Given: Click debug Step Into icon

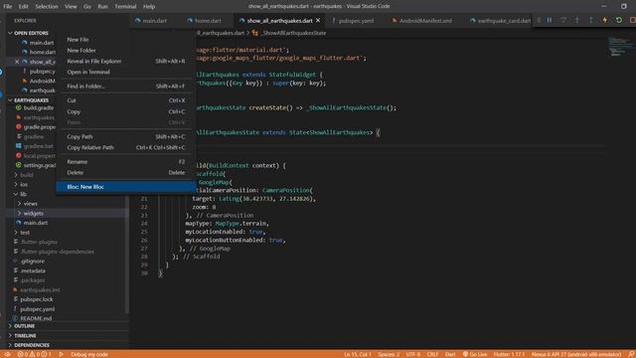Looking at the screenshot, I should point(576,20).
